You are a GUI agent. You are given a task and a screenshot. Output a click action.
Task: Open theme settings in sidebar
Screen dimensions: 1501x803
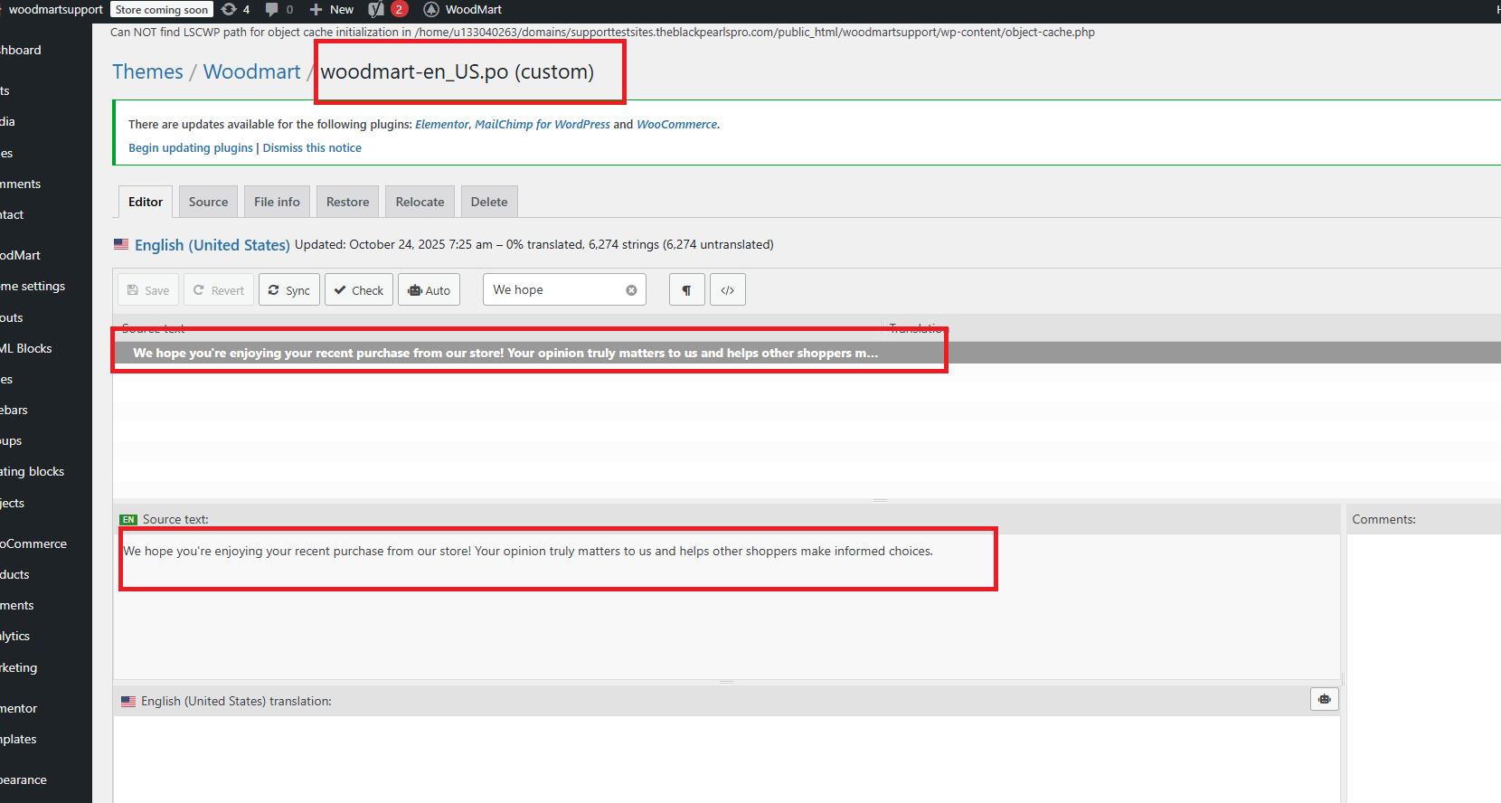coord(33,286)
